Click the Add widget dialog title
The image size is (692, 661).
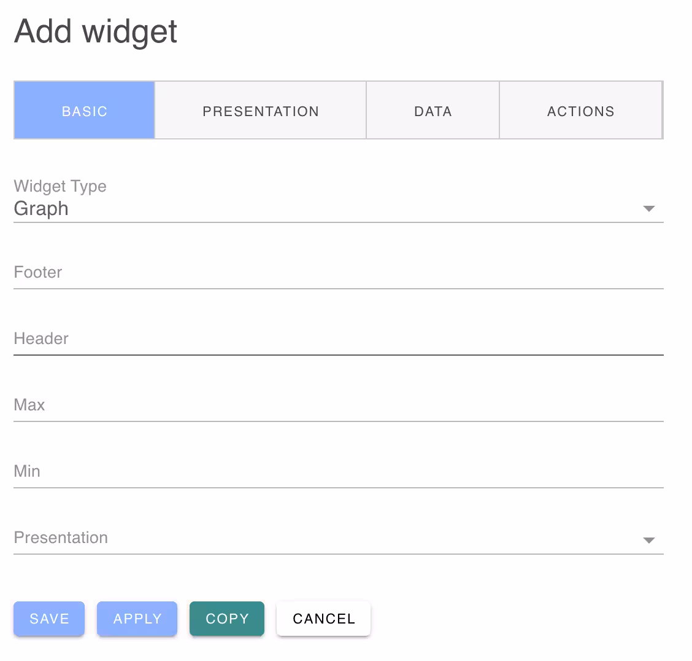[x=95, y=31]
